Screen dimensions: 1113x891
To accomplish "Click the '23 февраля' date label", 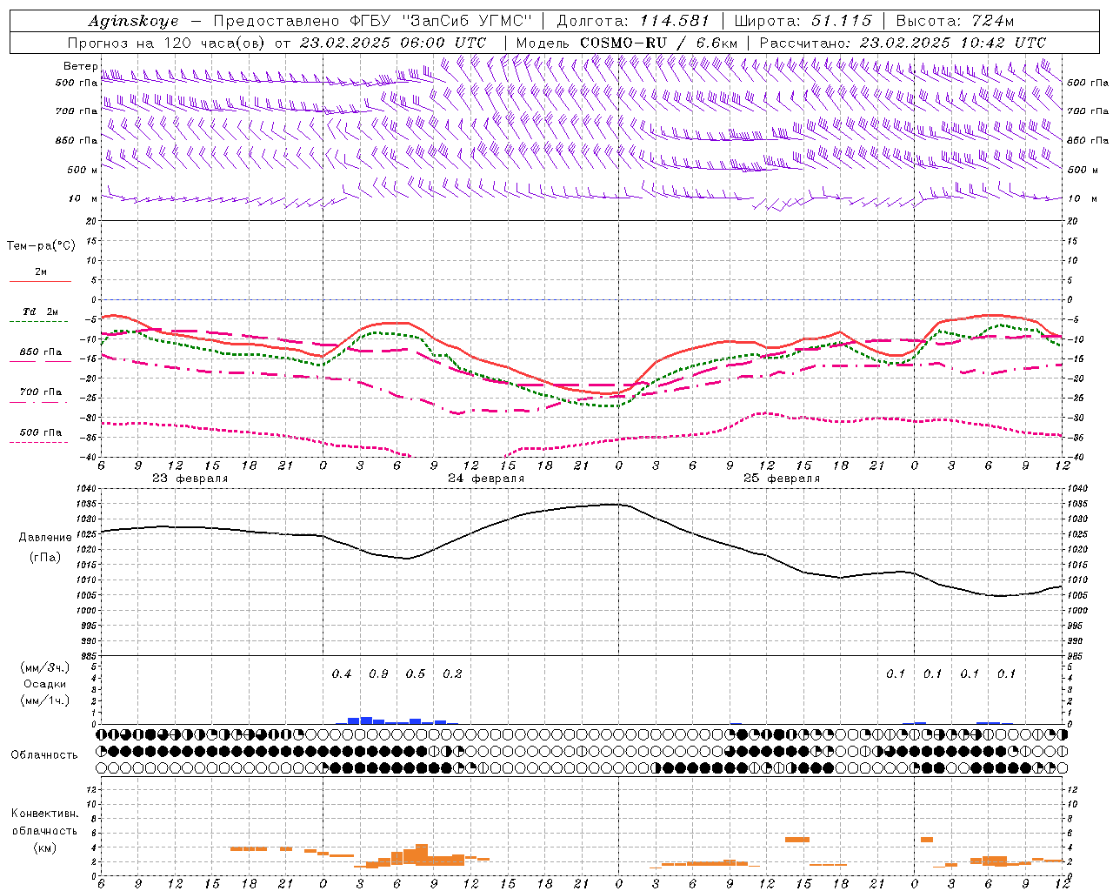I will (190, 479).
